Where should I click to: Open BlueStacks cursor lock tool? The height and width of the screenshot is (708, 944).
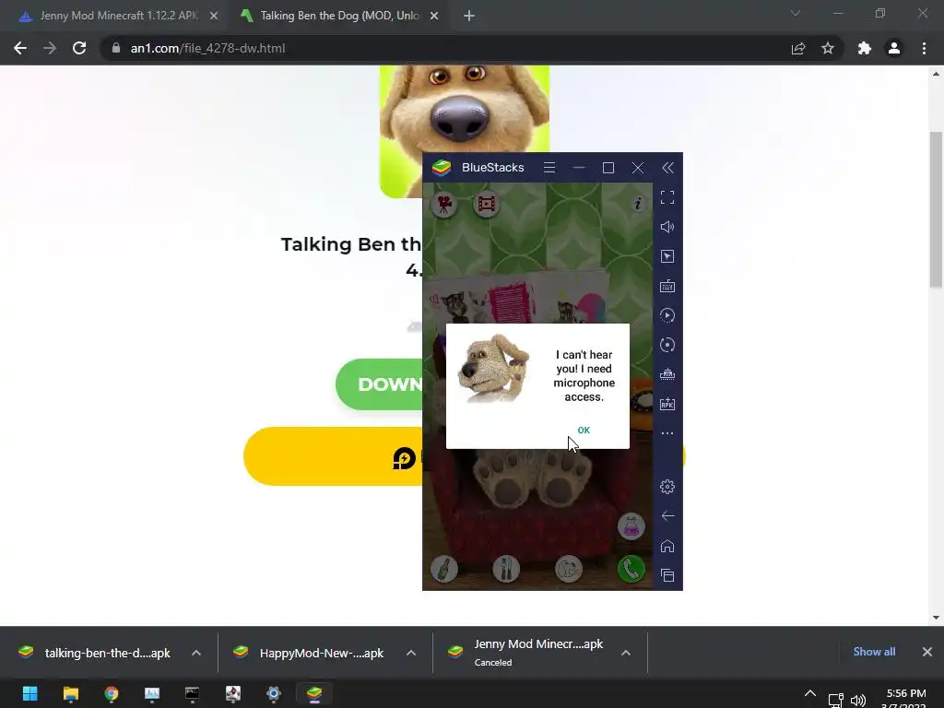[x=667, y=256]
